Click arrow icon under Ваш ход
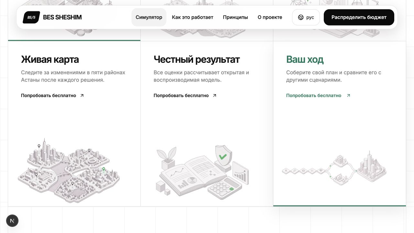Image resolution: width=414 pixels, height=233 pixels. pyautogui.click(x=348, y=95)
